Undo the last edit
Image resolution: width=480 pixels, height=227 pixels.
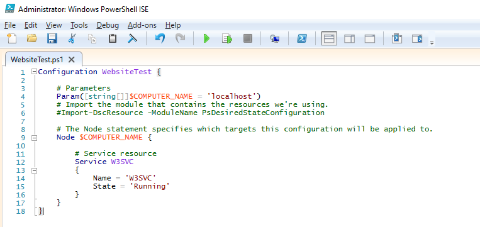coord(160,38)
